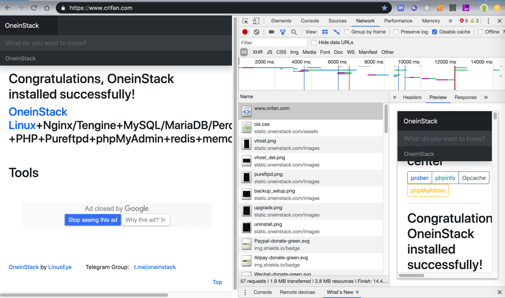Click the vhost.png file icon
Viewport: 505px width, 298px height.
(x=247, y=144)
